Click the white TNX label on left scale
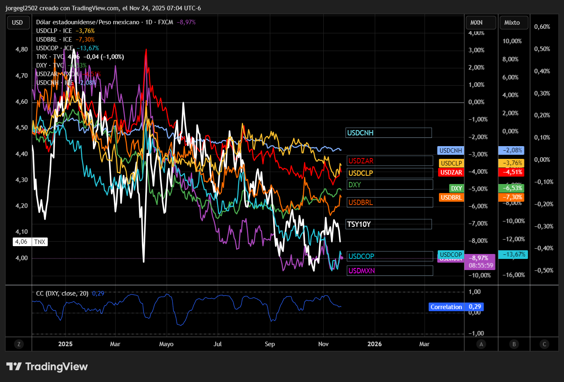Viewport: 564px width, 382px height. 40,242
